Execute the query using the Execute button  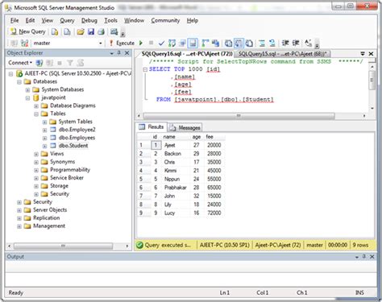click(122, 43)
